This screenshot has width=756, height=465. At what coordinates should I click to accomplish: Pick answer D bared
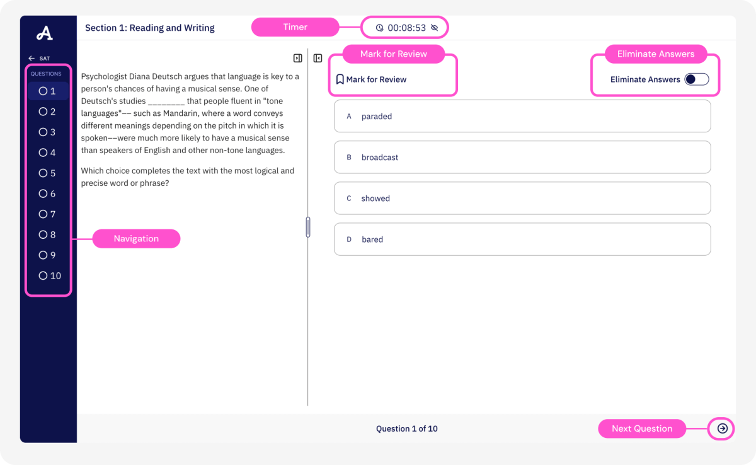click(x=522, y=239)
